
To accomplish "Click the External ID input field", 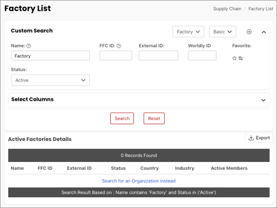I will pos(158,56).
